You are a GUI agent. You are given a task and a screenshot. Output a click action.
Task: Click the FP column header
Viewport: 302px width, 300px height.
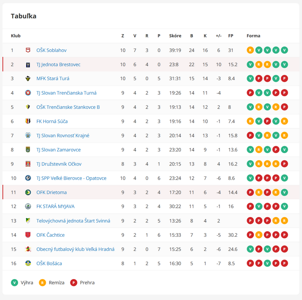point(231,36)
